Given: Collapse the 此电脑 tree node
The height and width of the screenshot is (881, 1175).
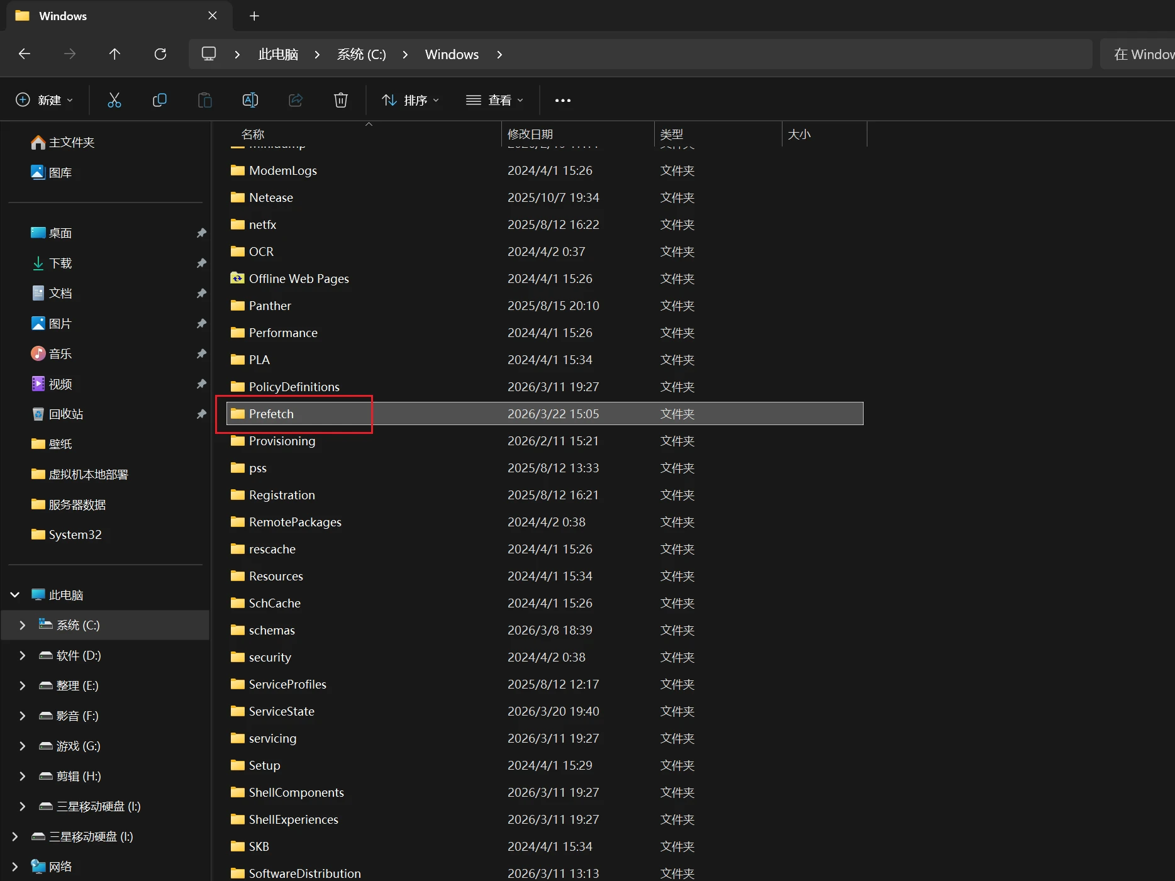Looking at the screenshot, I should point(15,595).
